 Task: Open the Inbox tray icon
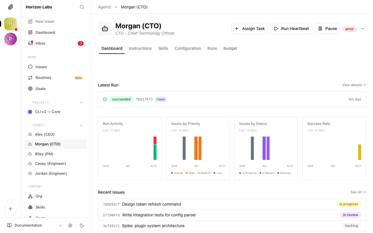pos(30,43)
